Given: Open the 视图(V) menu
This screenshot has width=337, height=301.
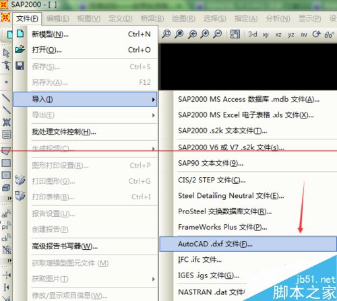Looking at the screenshot, I should tap(89, 18).
